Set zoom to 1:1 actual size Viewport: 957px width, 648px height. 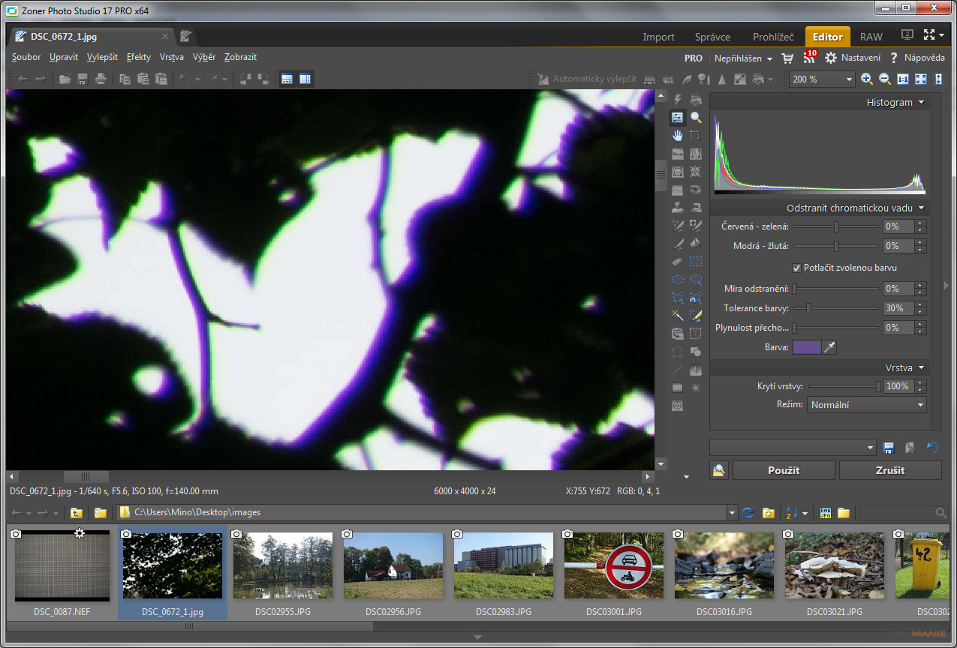pyautogui.click(x=903, y=79)
